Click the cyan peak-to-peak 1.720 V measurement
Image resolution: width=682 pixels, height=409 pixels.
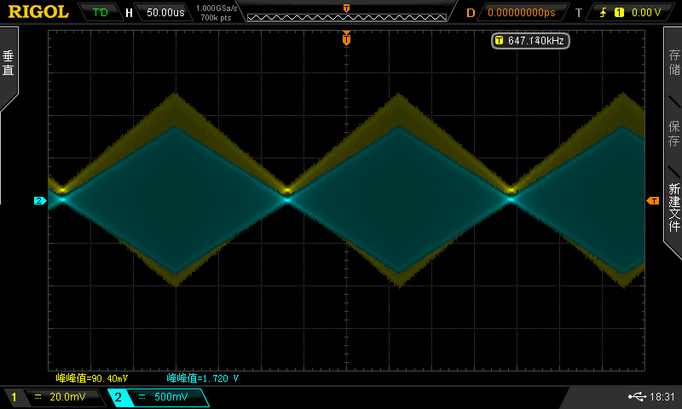pyautogui.click(x=203, y=378)
